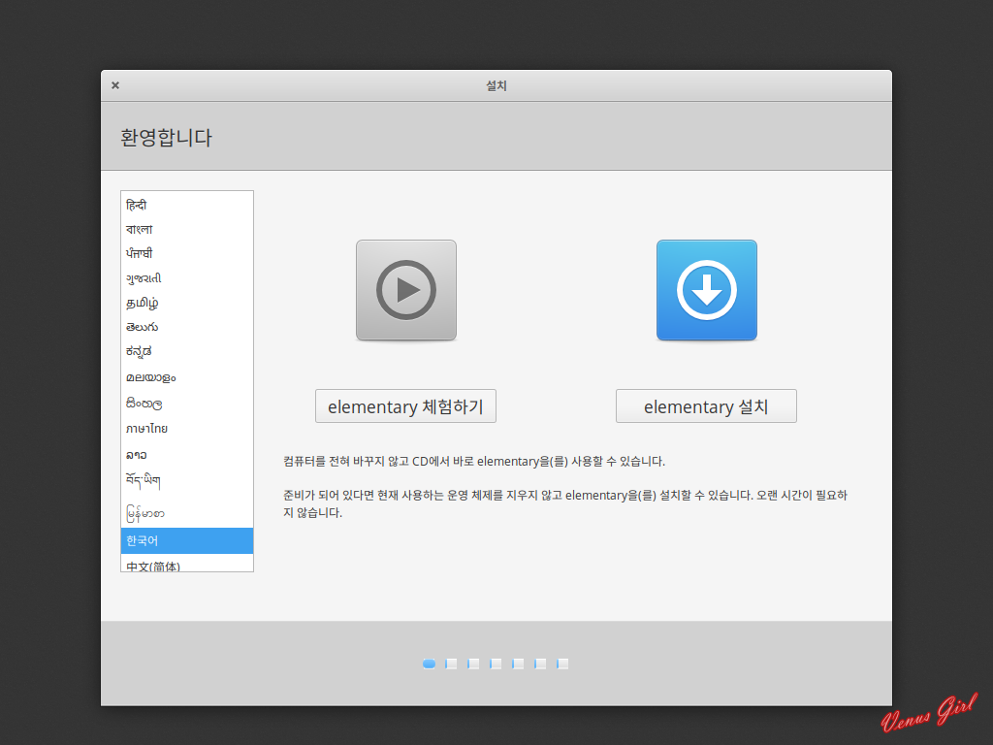Choose ਪੰਜਾਬੀ from the language list
This screenshot has height=745, width=993.
pos(187,253)
